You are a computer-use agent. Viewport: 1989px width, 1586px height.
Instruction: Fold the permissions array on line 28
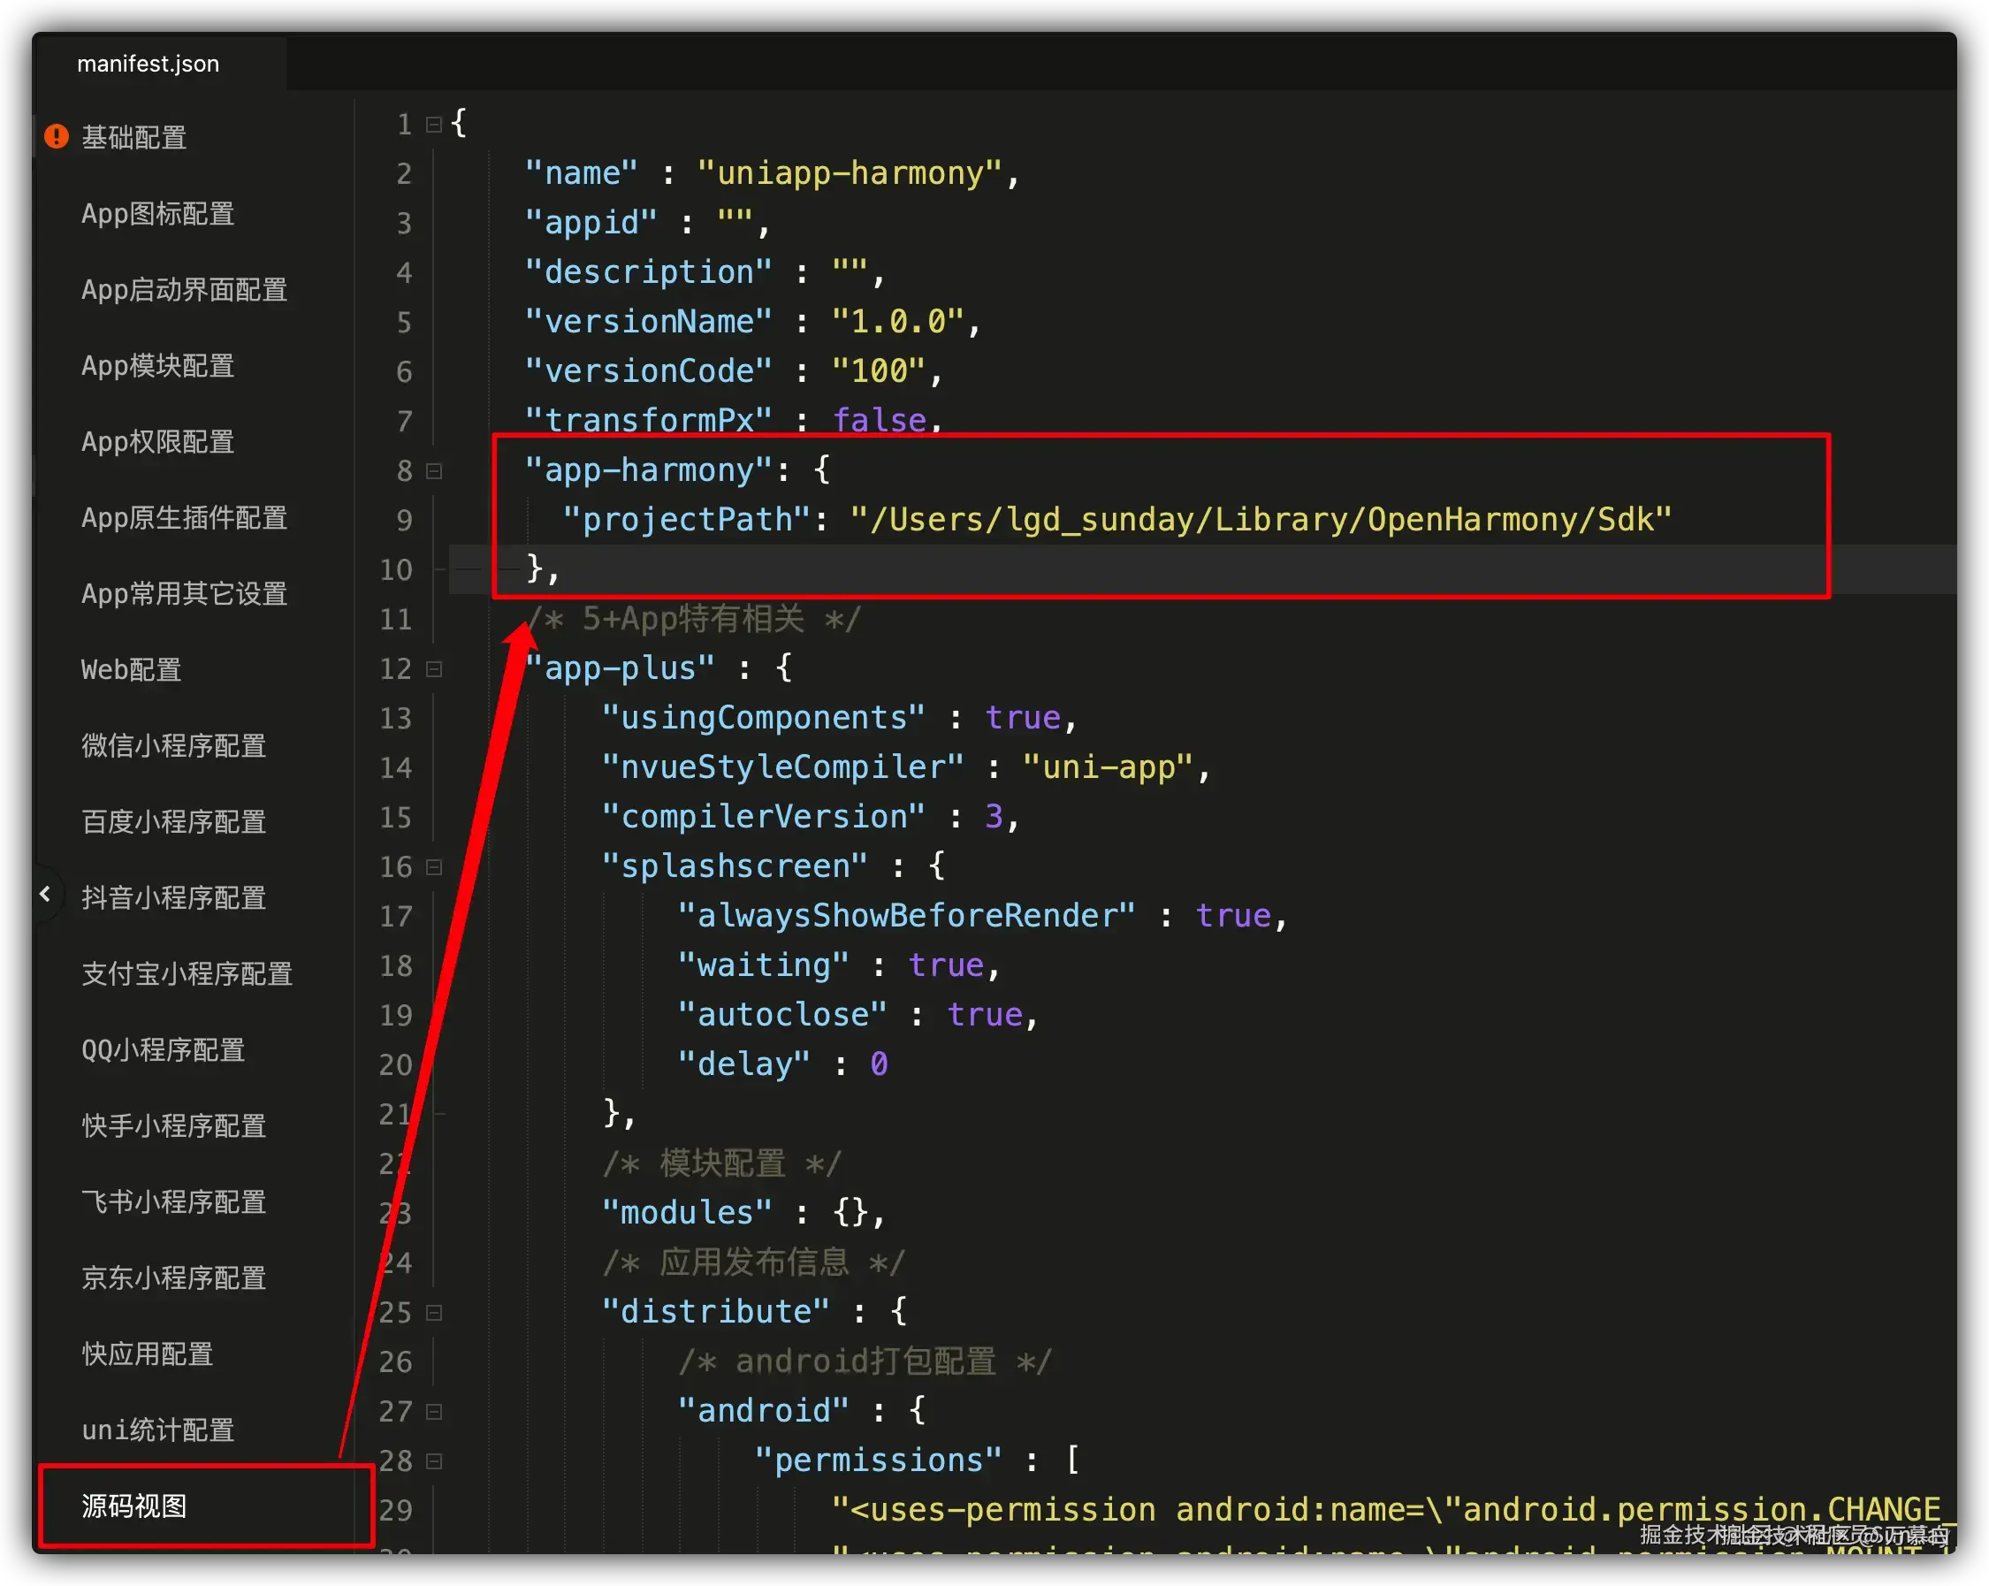coord(433,1461)
